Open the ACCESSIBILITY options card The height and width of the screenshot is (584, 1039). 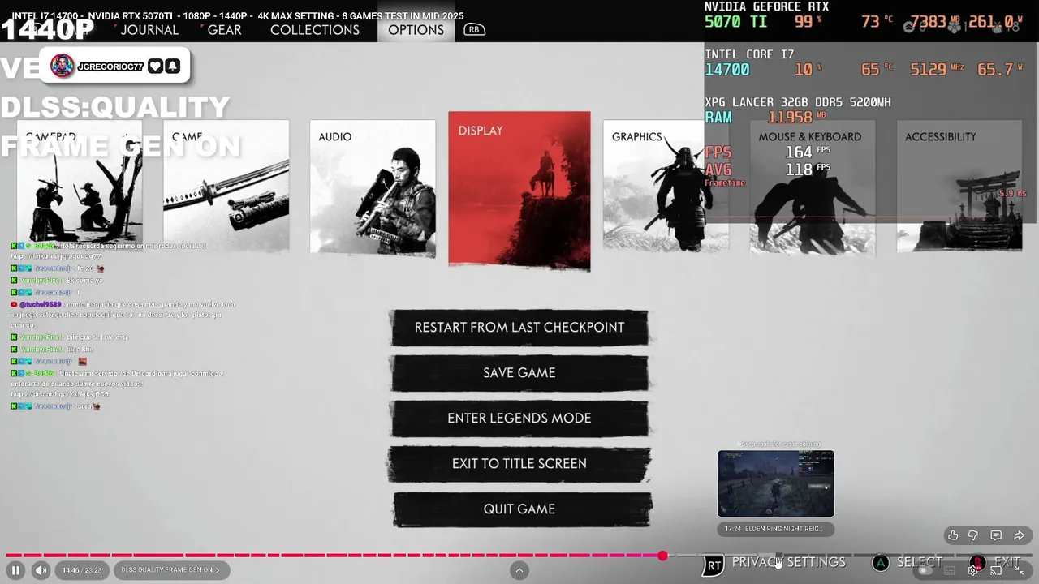[959, 187]
